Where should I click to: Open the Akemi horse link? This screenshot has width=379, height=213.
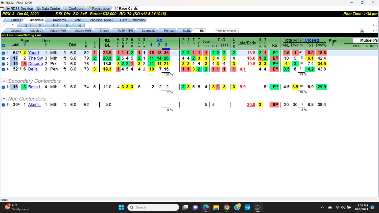[x=34, y=104]
